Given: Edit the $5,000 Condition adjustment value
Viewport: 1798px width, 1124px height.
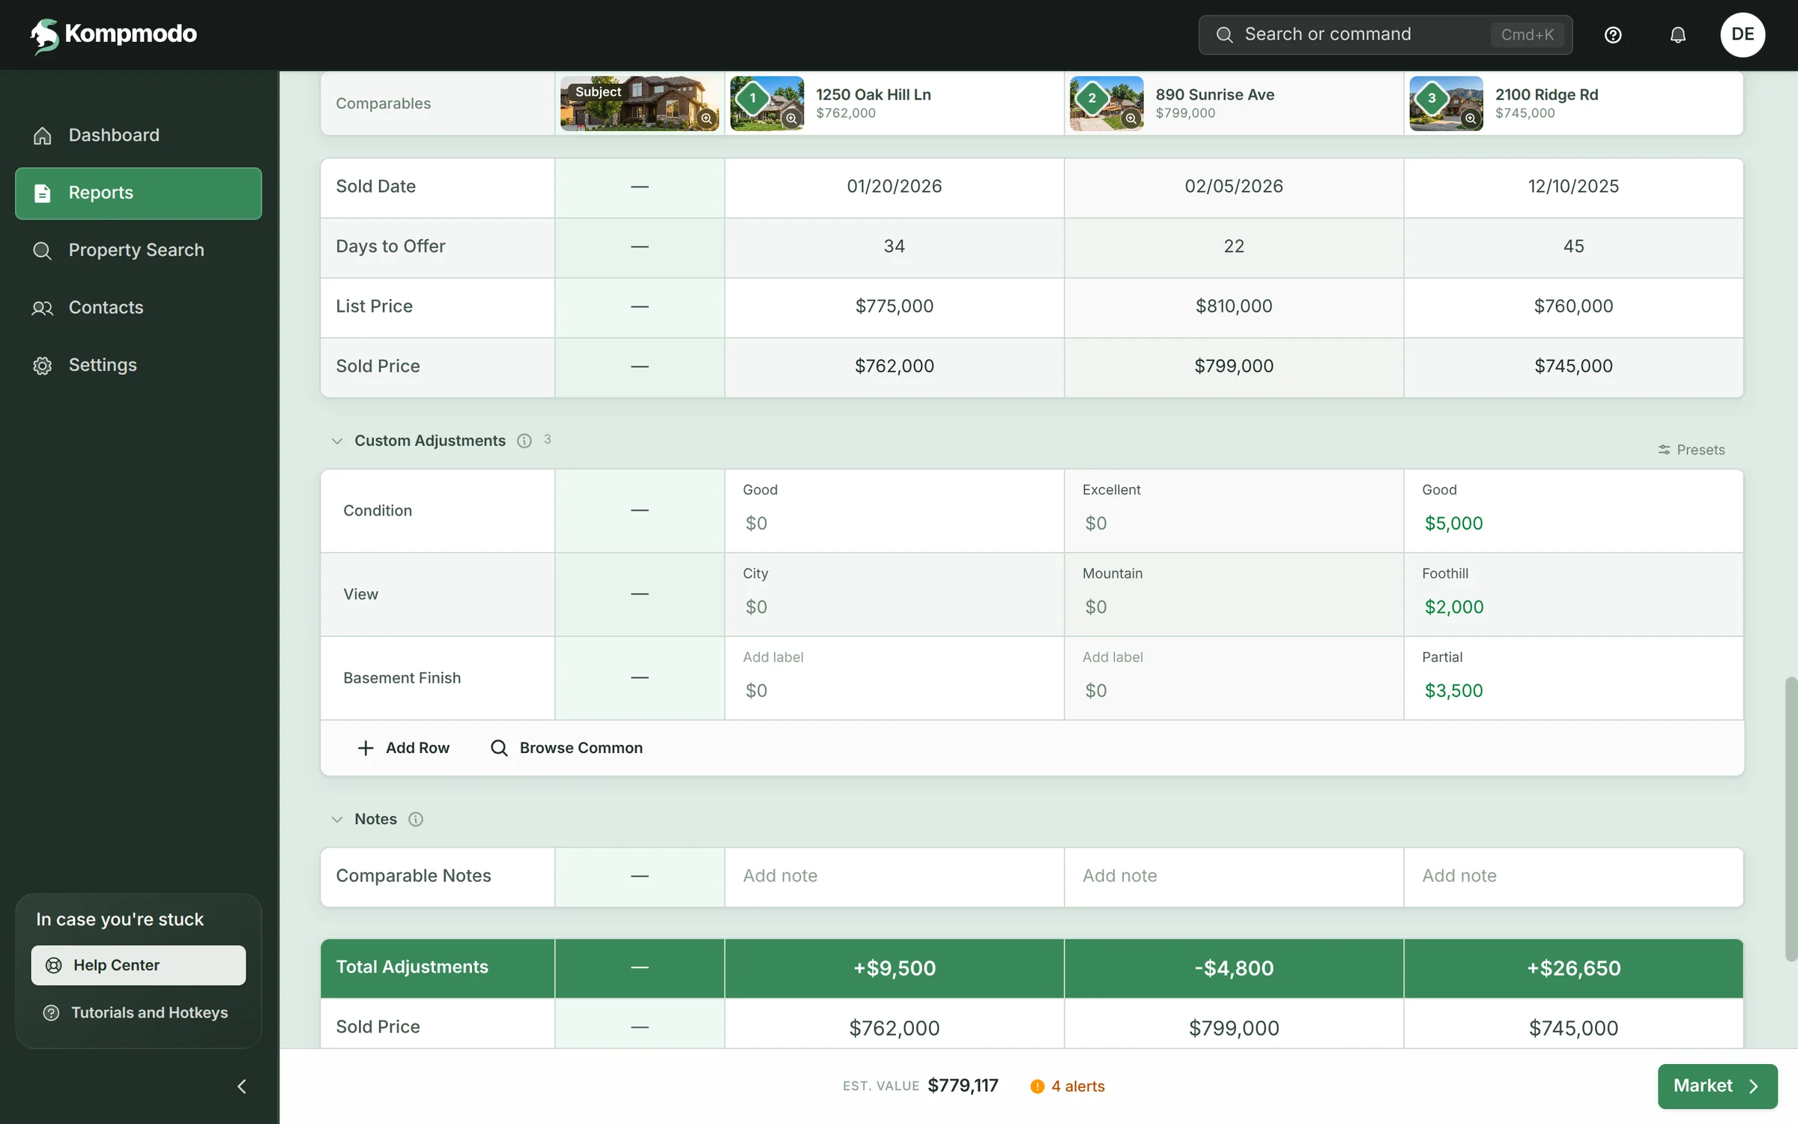Looking at the screenshot, I should (1453, 524).
